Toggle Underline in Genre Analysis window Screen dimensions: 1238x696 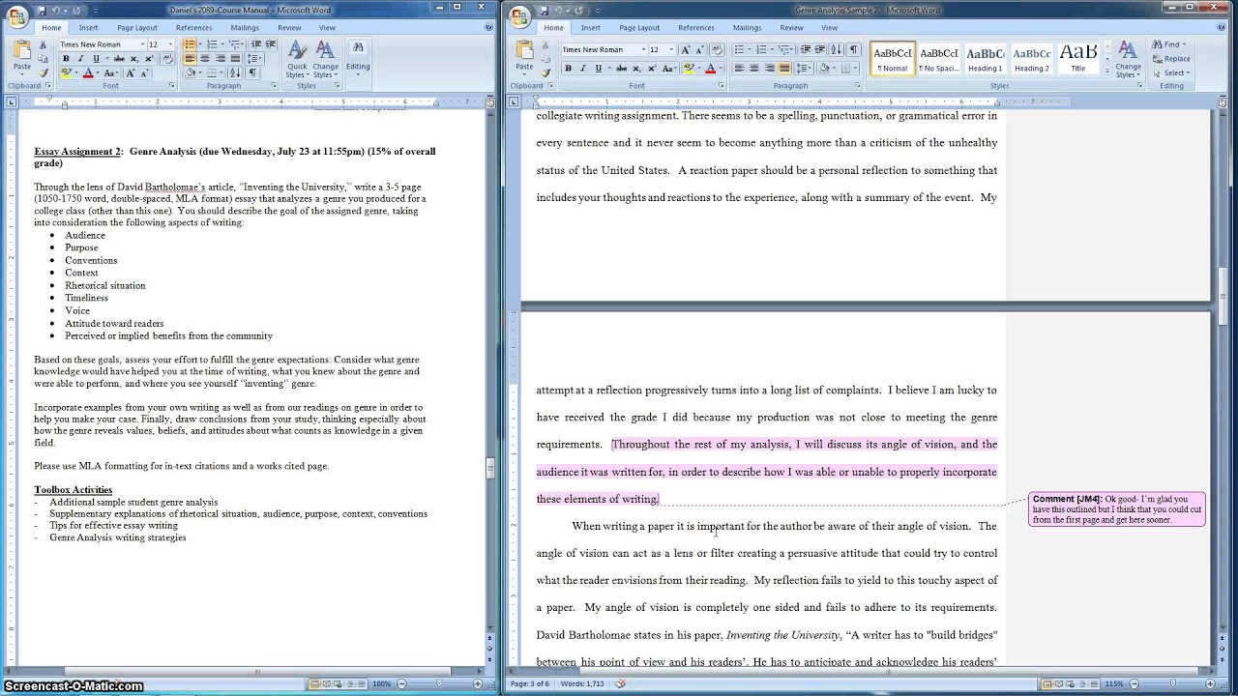(x=598, y=69)
